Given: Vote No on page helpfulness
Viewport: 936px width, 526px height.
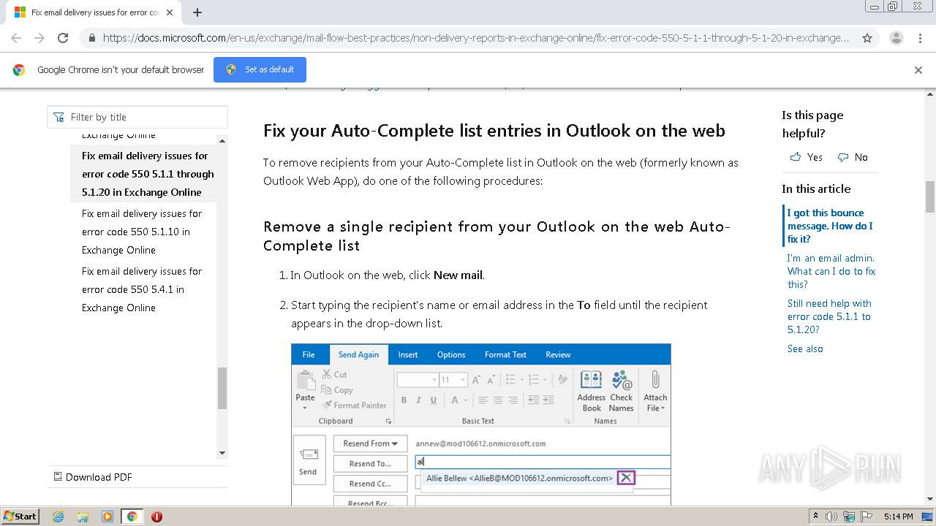Looking at the screenshot, I should [853, 157].
